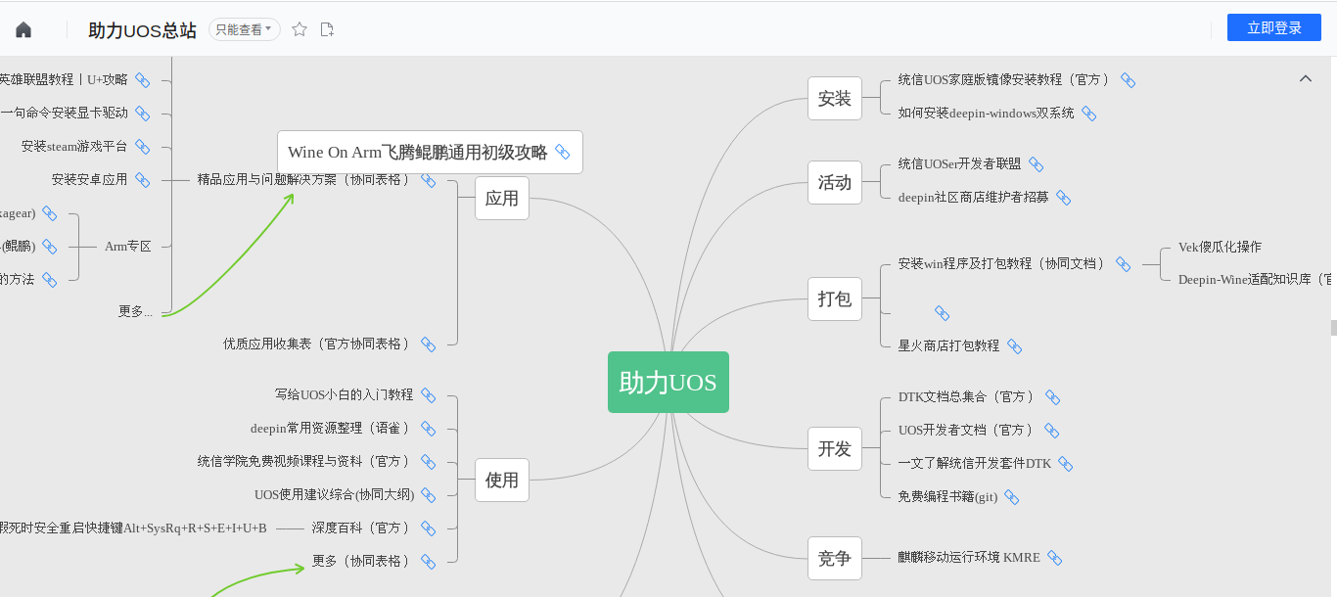Select the 应用 branch node
This screenshot has width=1337, height=597.
coord(502,198)
